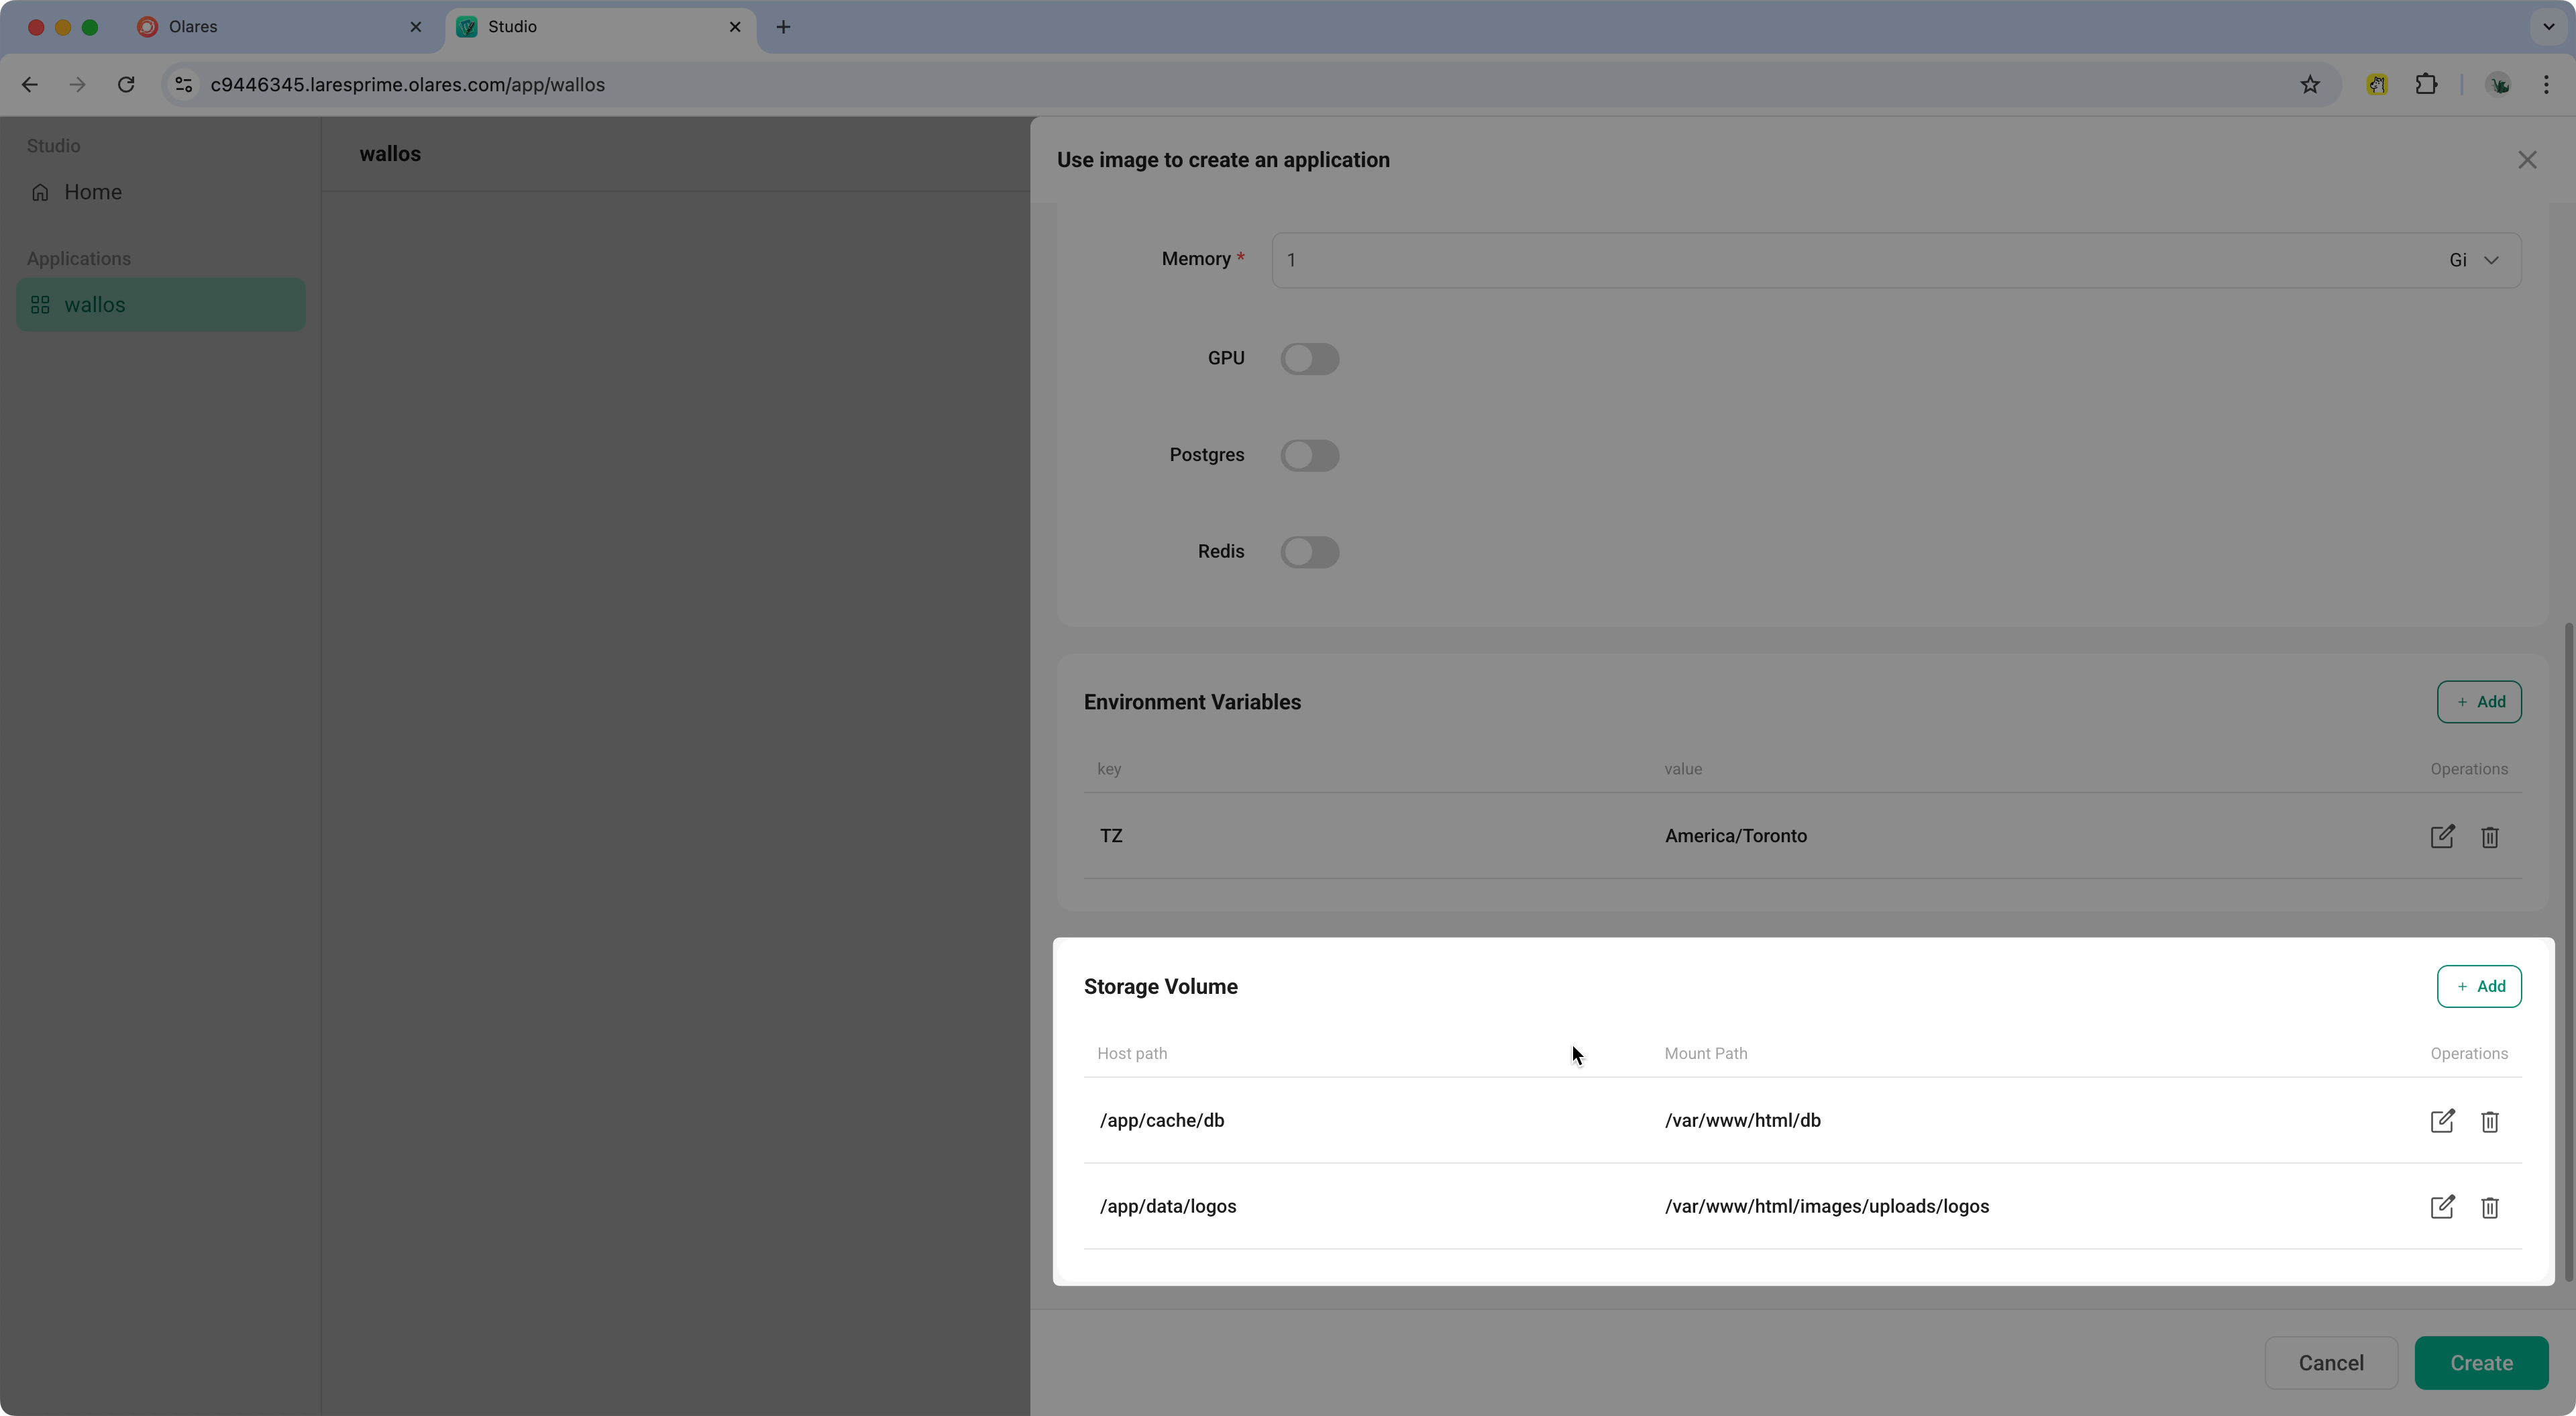Select Home in the Studio sidebar

[x=94, y=191]
